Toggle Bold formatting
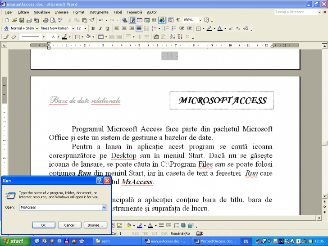Image resolution: width=328 pixels, height=246 pixels. click(93, 28)
